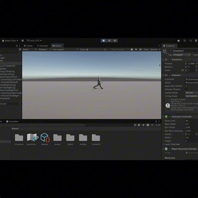Image resolution: width=198 pixels, height=198 pixels.
Task: Toggle the Stats overlay
Action: (x=146, y=49)
